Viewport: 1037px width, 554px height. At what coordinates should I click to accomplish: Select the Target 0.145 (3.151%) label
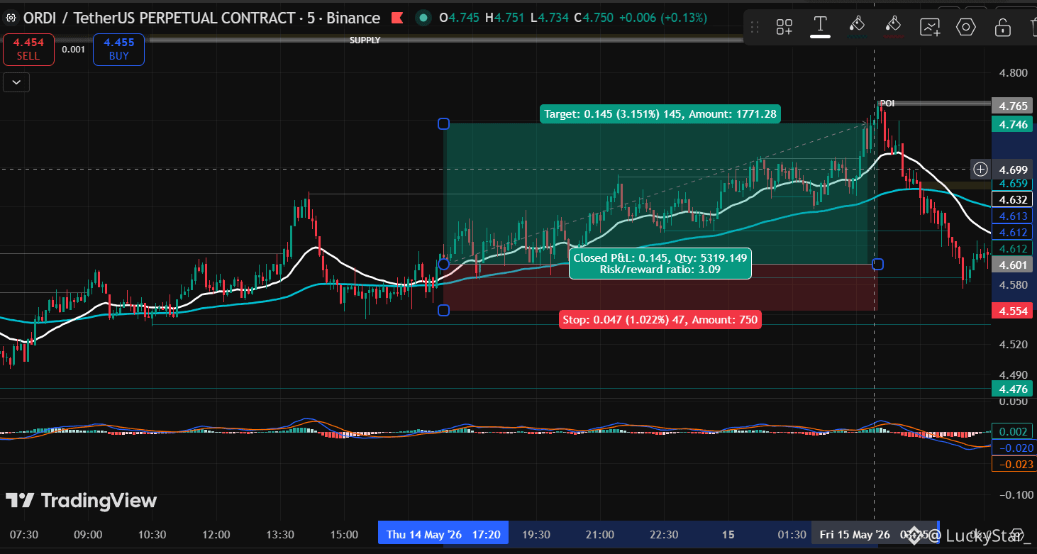pos(660,113)
